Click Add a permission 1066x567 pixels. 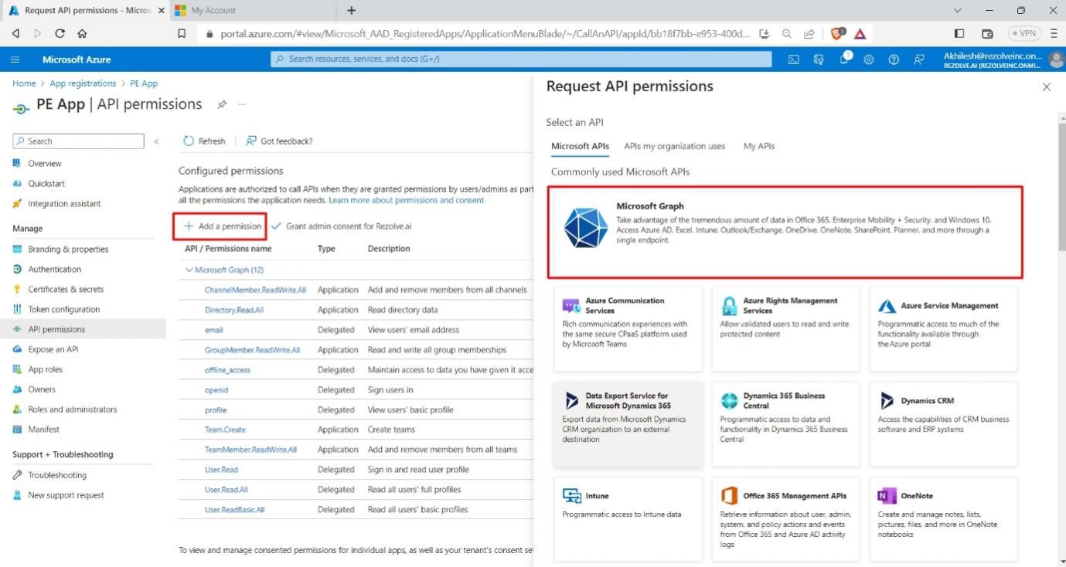click(222, 226)
